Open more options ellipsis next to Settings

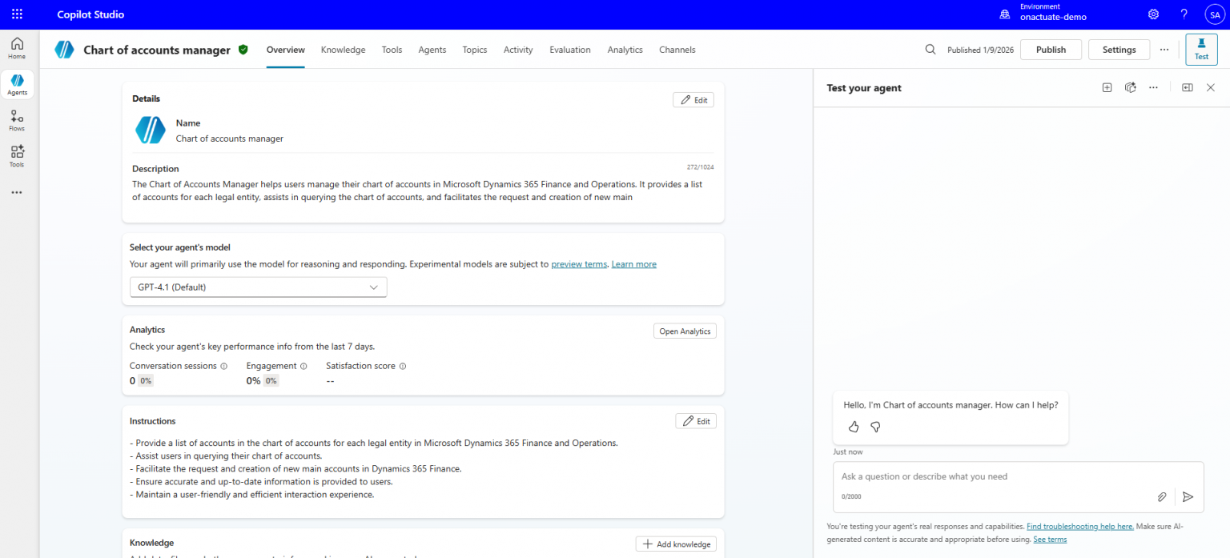[x=1164, y=50]
